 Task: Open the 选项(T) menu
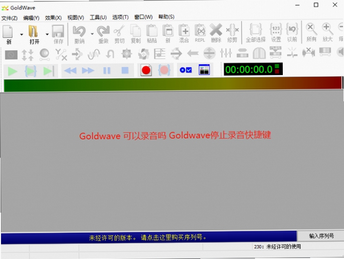point(120,17)
